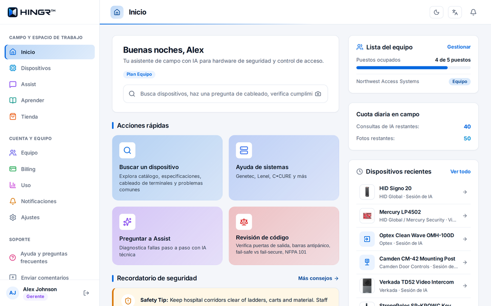Viewport: 491px width, 306px height.
Task: Open the HID Signo 20 device row
Action: 413,192
